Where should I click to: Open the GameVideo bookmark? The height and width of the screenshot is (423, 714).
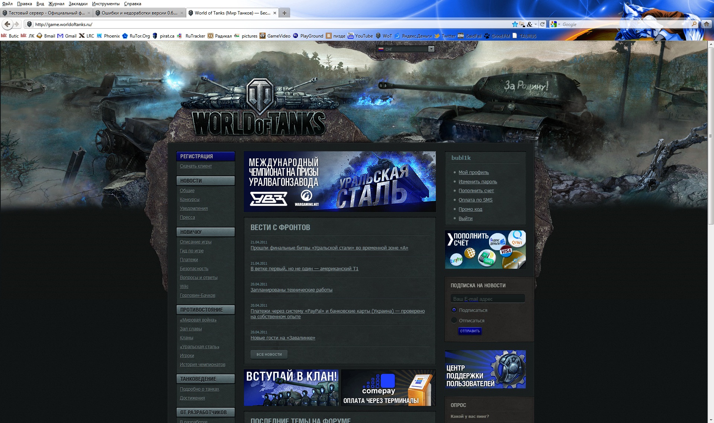(275, 36)
